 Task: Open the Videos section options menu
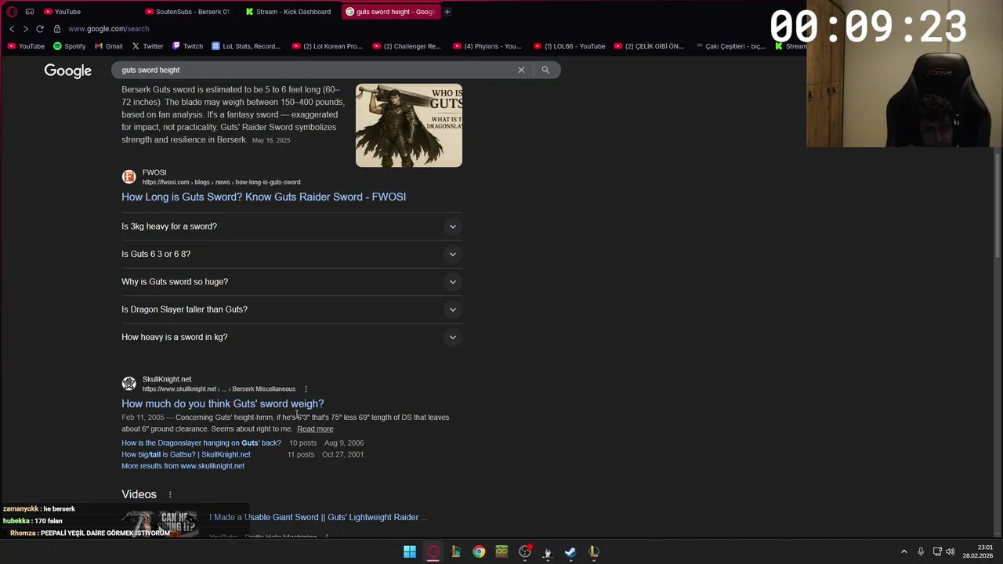click(170, 494)
